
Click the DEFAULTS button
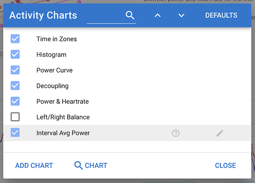click(221, 15)
